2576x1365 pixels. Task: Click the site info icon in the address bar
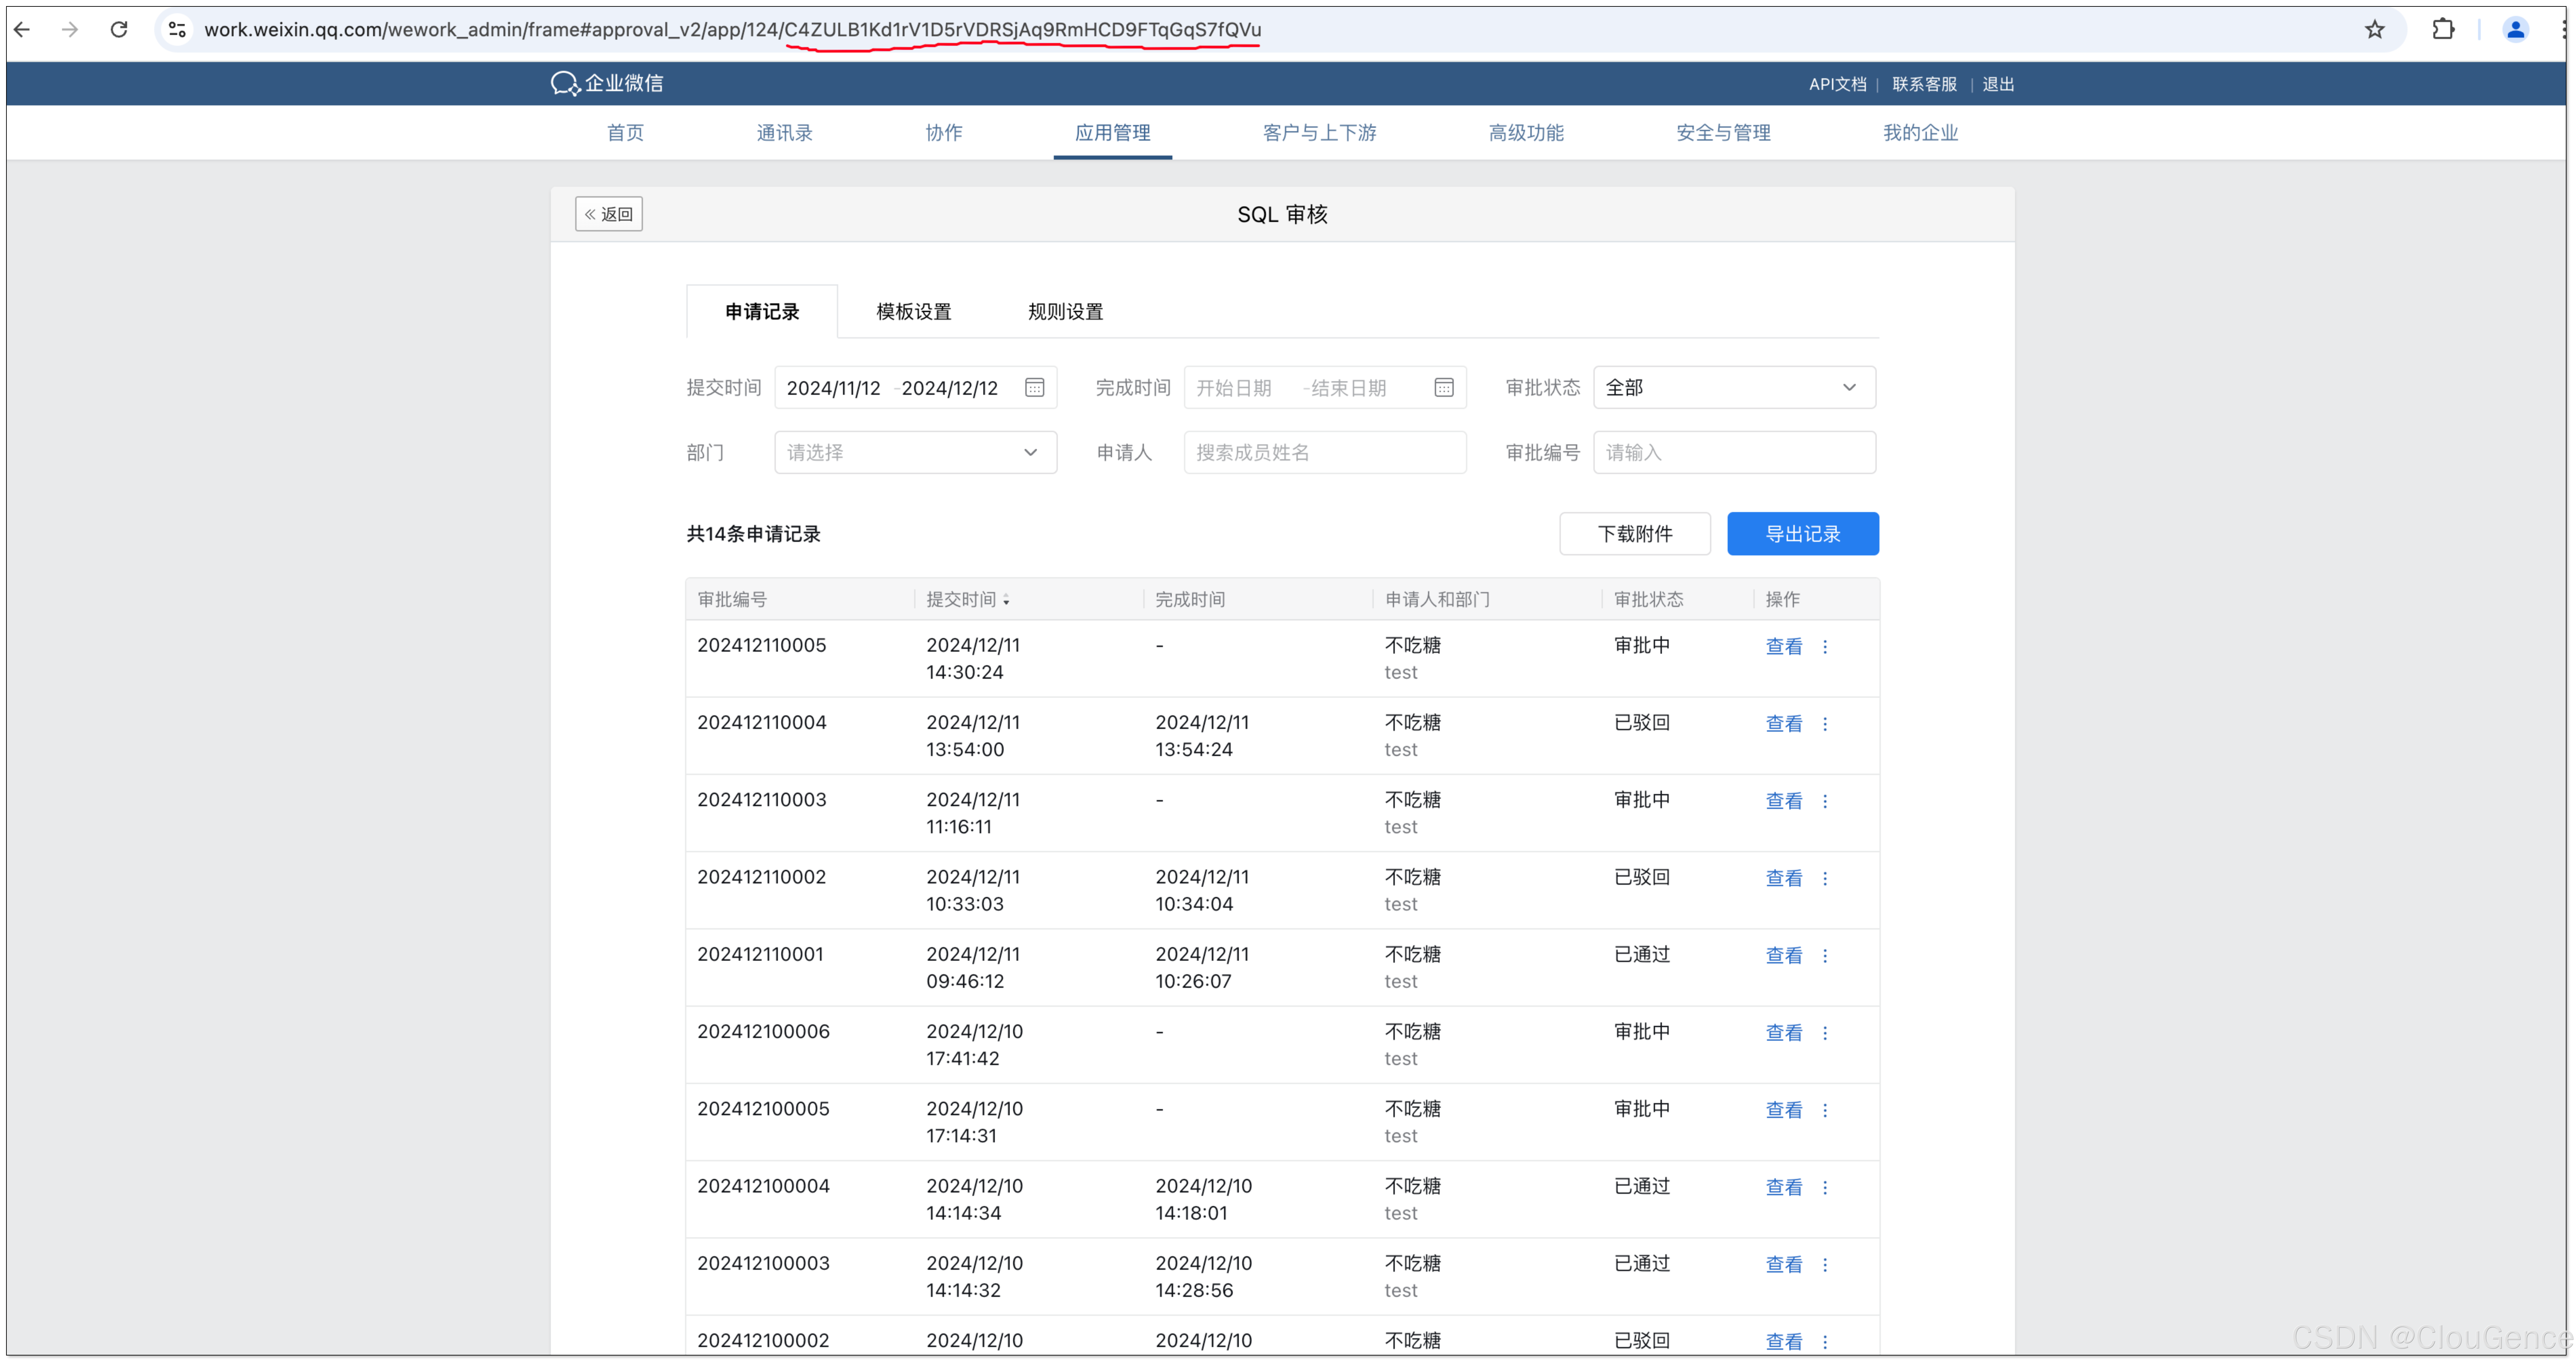[x=177, y=29]
